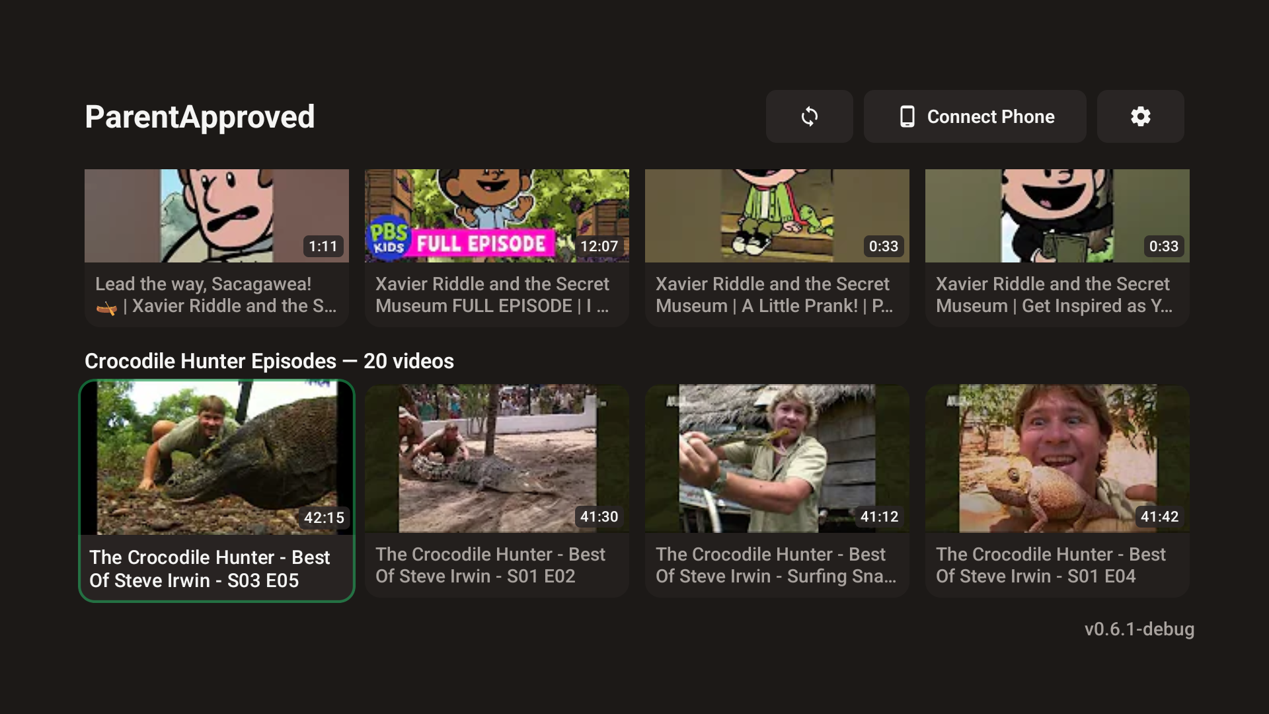
Task: Open the Get Inspired Xavier Riddle video
Action: click(1057, 216)
